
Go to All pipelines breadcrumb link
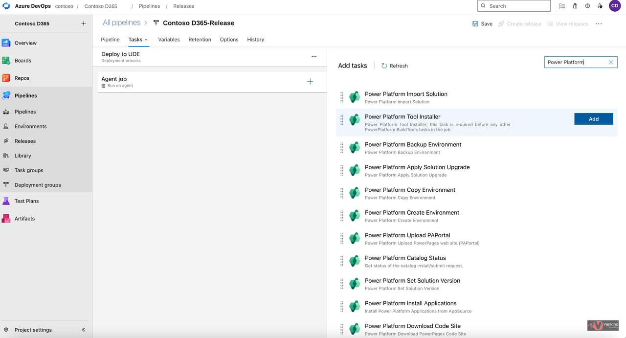[x=121, y=23]
